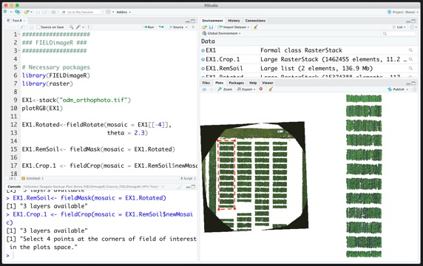Collapse code section fold arrow at line 1

point(19,35)
